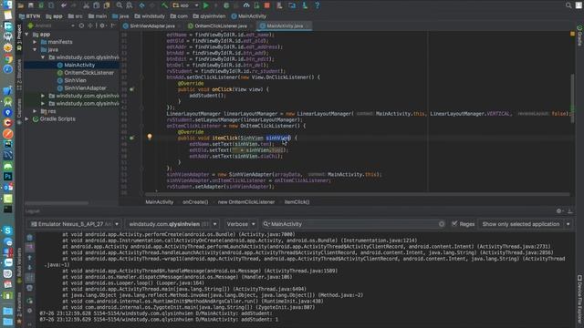The width and height of the screenshot is (584, 328).
Task: Open the windstudy.com.qlysinhvien process dropdown
Action: pos(172,224)
